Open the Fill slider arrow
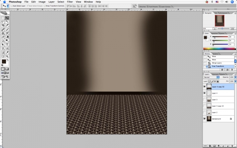This screenshot has height=148, width=237. pyautogui.click(x=235, y=81)
